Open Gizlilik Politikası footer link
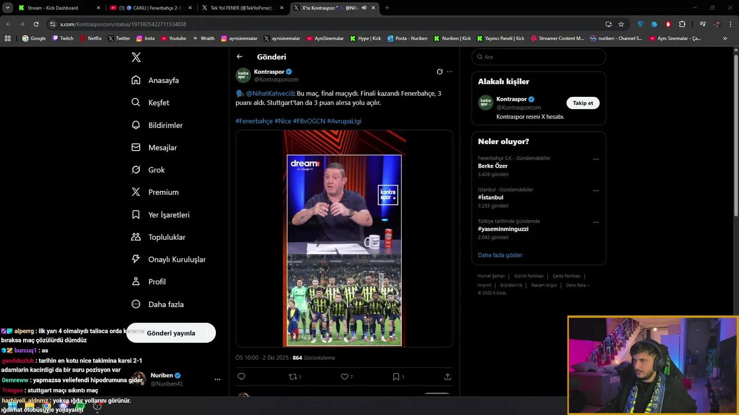739x415 pixels. click(x=529, y=276)
